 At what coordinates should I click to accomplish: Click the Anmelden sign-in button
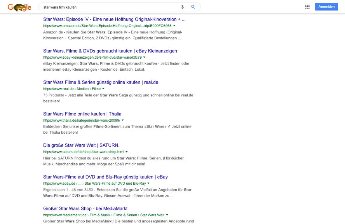coord(326,7)
